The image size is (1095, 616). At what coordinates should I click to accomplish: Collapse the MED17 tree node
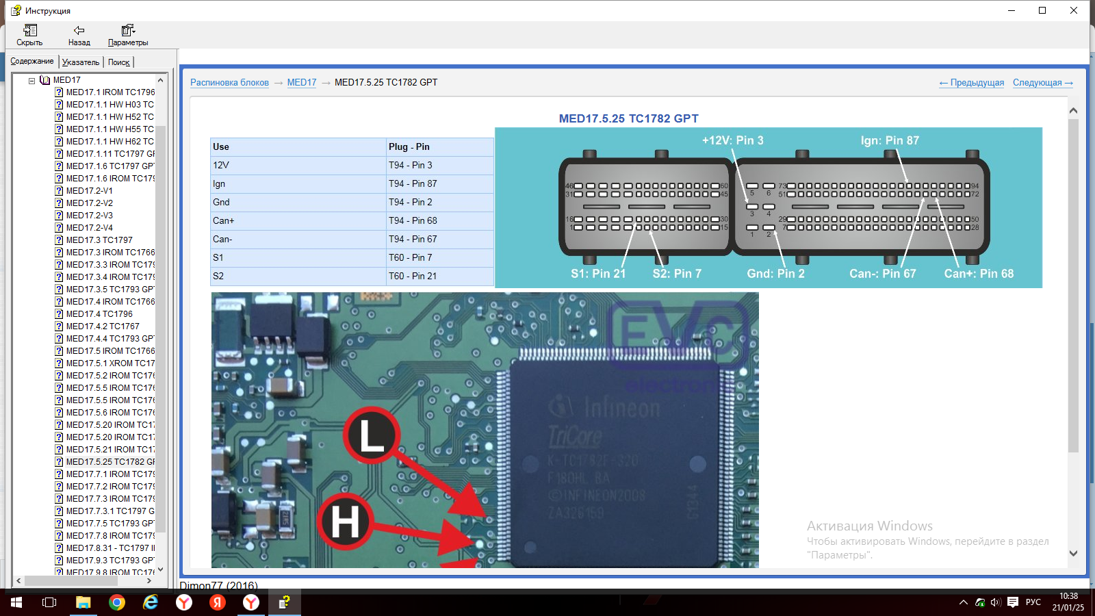click(31, 80)
